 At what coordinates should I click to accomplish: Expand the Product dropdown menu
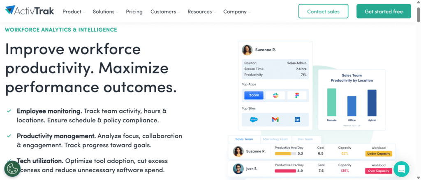pos(74,11)
